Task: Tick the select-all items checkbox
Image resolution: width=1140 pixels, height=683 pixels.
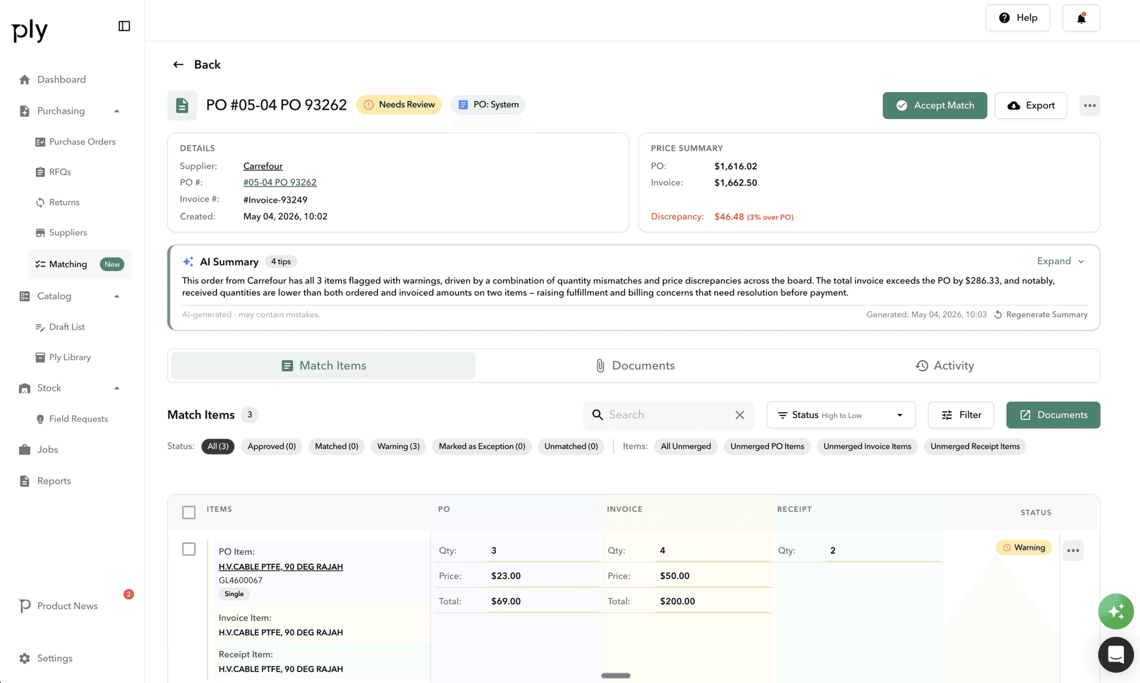Action: [x=189, y=513]
